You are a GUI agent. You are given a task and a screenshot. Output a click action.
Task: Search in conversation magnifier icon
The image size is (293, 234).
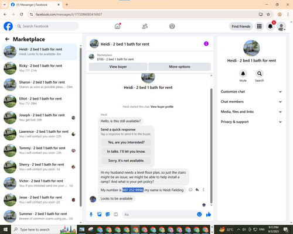click(260, 74)
